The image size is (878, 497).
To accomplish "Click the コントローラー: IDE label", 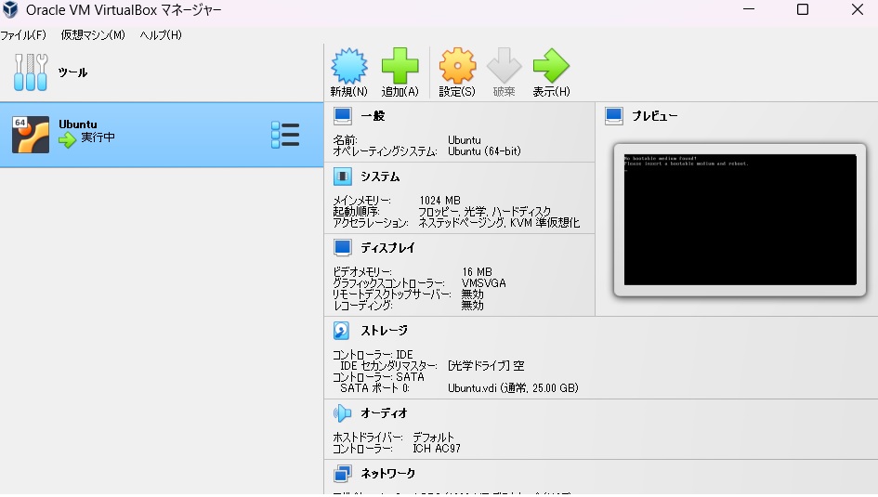I will (373, 354).
